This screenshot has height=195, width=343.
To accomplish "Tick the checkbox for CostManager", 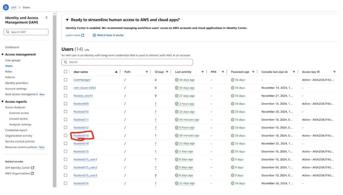I will 66,80.
